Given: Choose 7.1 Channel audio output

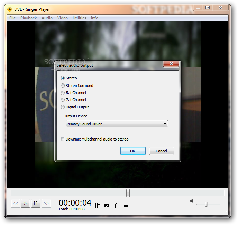Looking at the screenshot, I should [63, 100].
